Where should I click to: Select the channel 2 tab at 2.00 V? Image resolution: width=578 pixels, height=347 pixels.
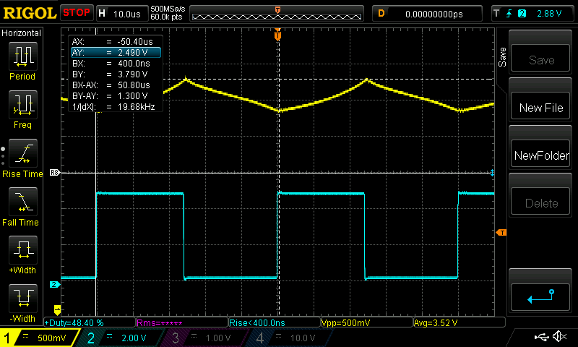123,338
